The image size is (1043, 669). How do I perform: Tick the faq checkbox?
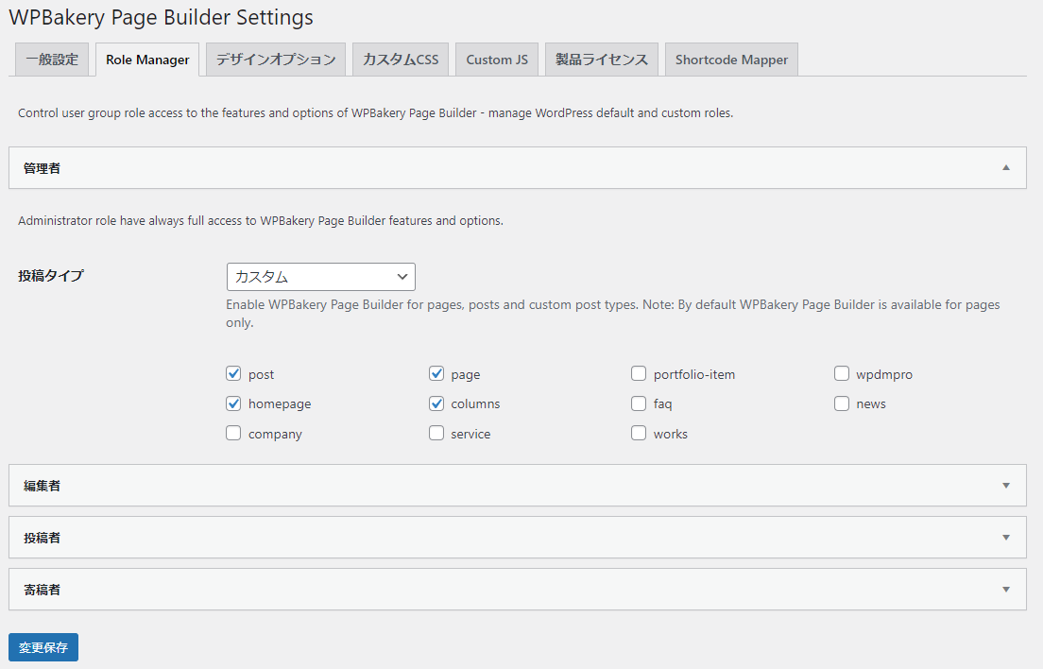639,403
